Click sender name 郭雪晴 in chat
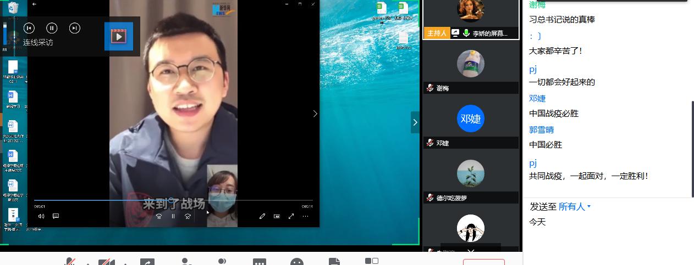The width and height of the screenshot is (694, 265). coord(542,129)
